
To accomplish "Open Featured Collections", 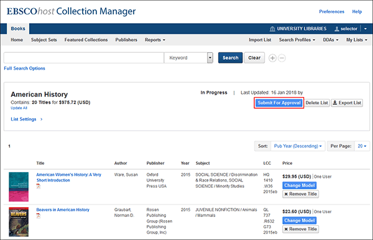I will coord(86,40).
